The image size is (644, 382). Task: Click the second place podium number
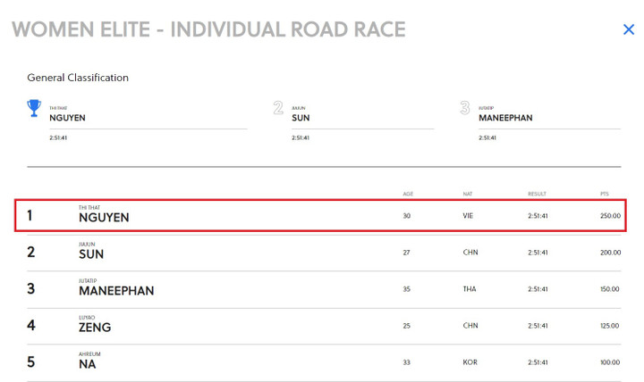[278, 108]
